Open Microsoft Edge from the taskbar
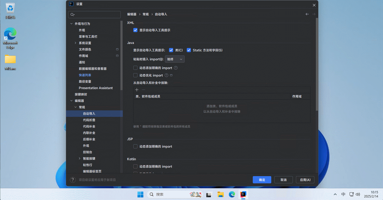Viewport: 383px width, 200px height. [x=232, y=194]
